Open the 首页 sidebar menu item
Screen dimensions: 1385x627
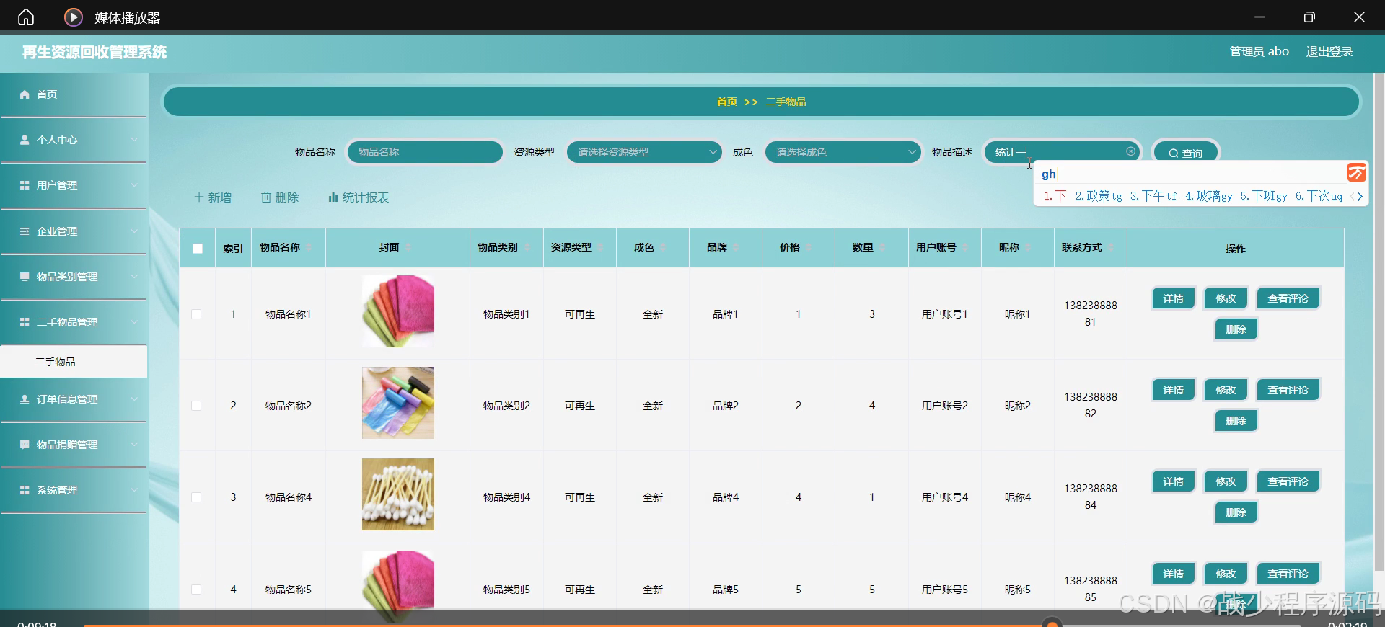pyautogui.click(x=74, y=94)
